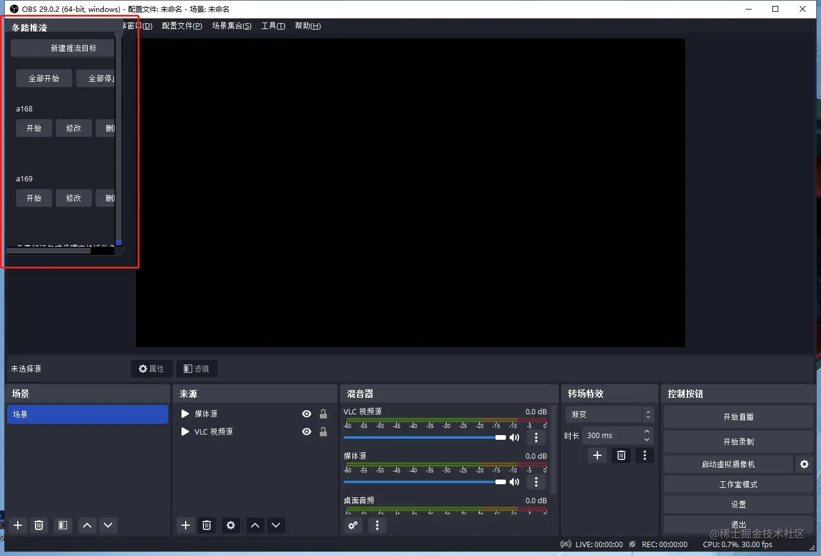Add a transition with the plus icon

(x=597, y=455)
